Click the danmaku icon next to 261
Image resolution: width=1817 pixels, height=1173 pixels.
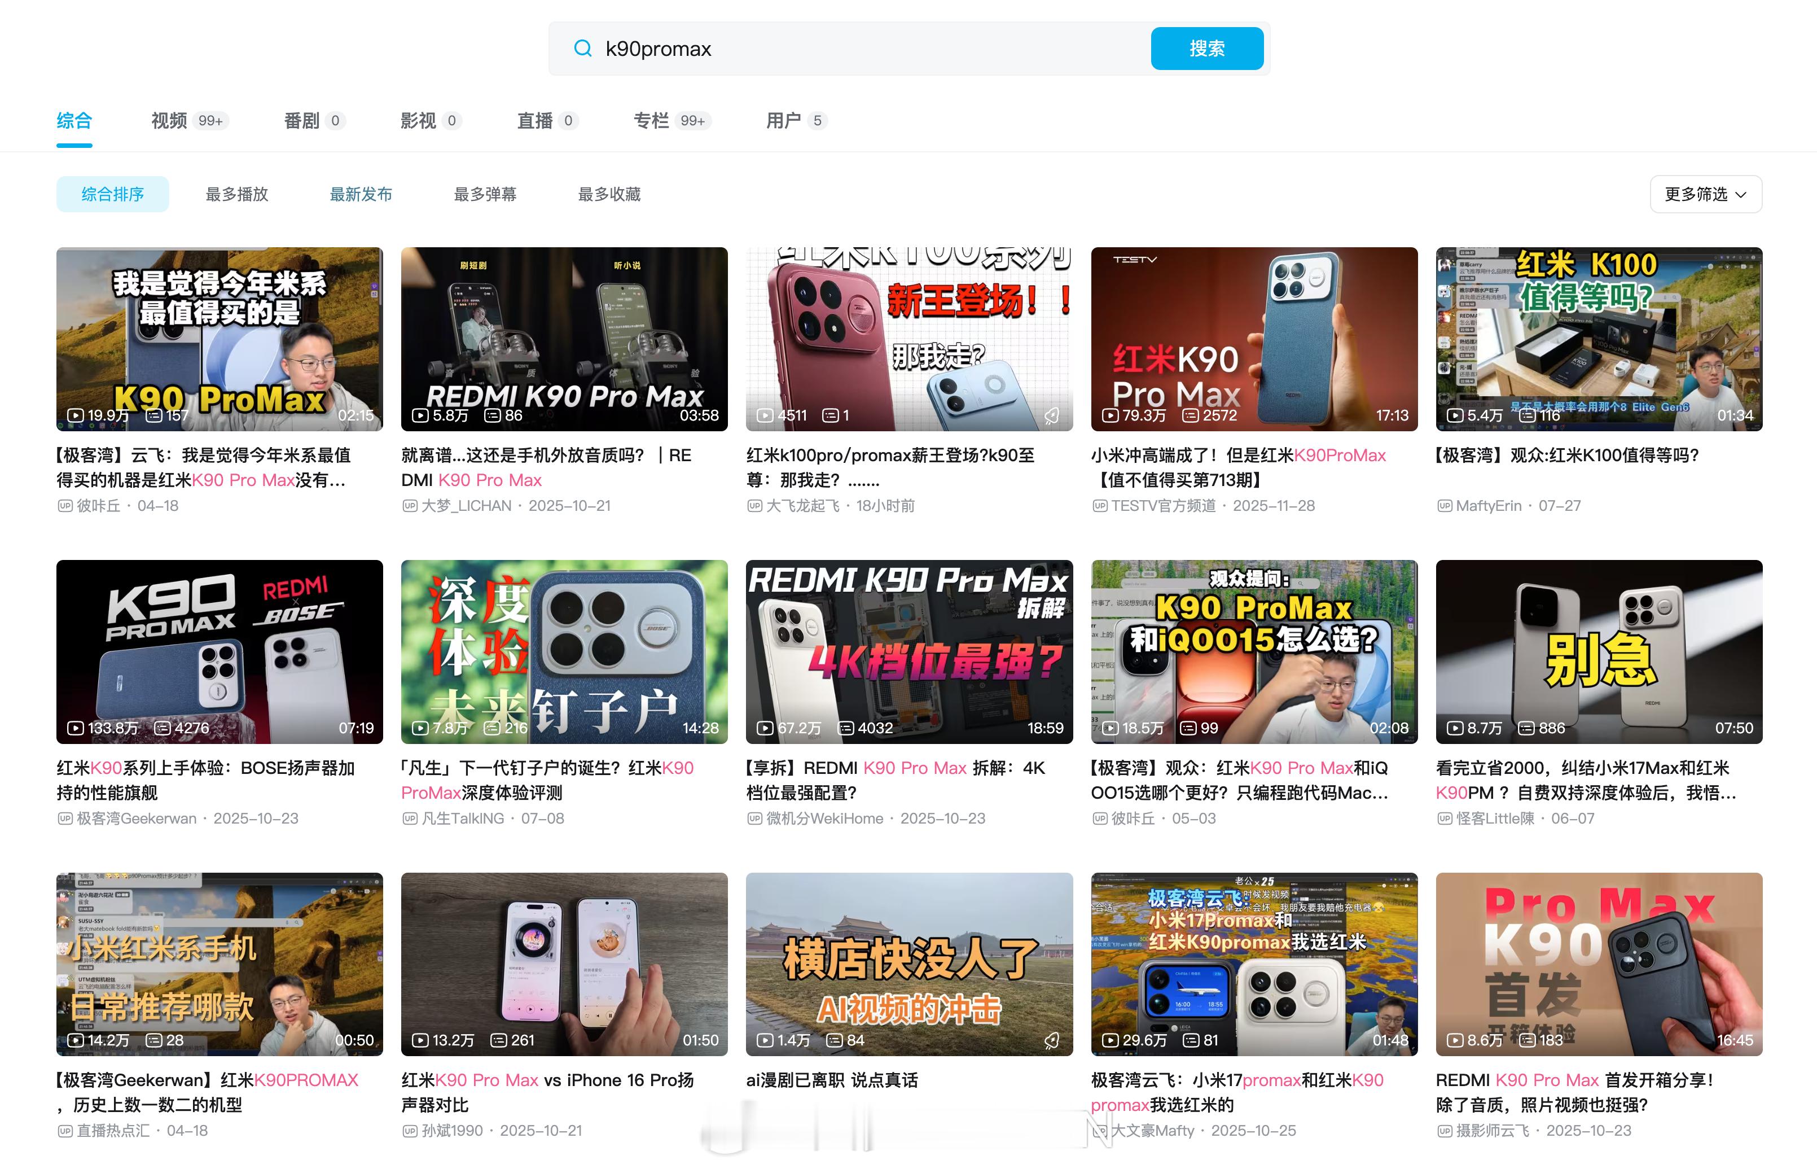pyautogui.click(x=499, y=1040)
